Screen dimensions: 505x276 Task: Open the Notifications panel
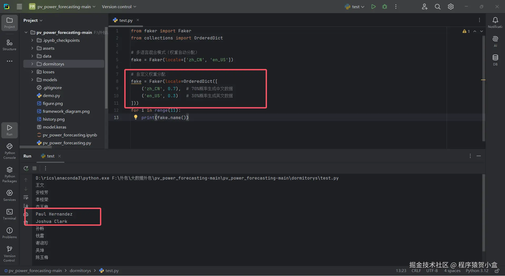point(495,22)
